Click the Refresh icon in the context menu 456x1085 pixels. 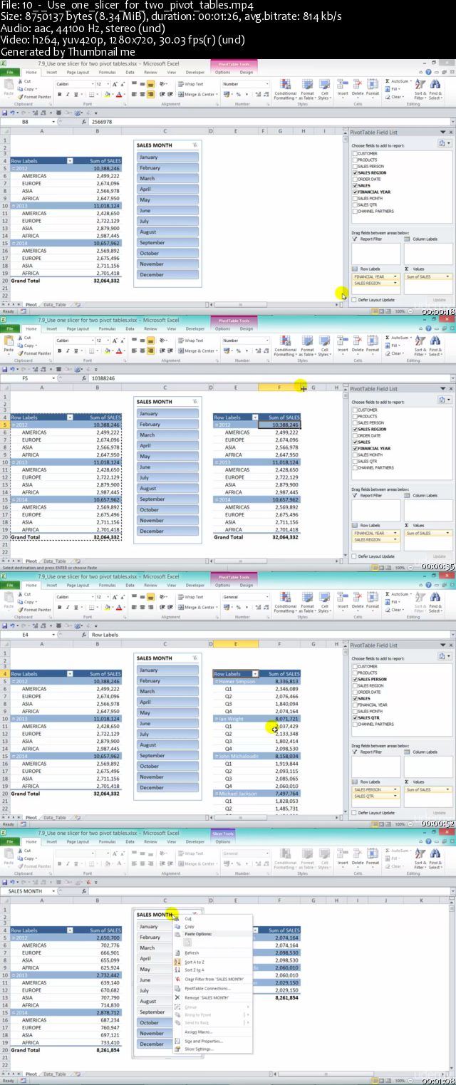pos(177,953)
